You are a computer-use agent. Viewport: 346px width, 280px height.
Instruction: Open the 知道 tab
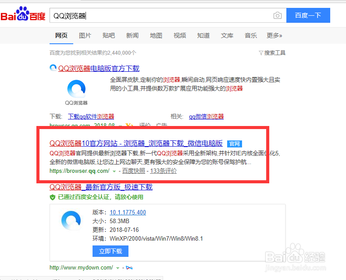coord(203,35)
